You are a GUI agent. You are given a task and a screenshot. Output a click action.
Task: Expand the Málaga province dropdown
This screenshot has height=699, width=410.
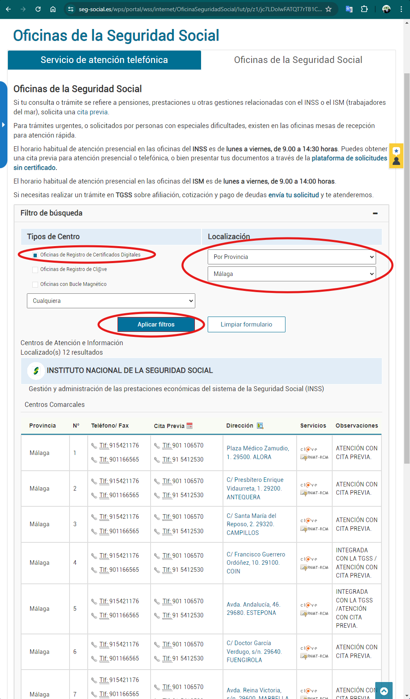click(x=292, y=274)
